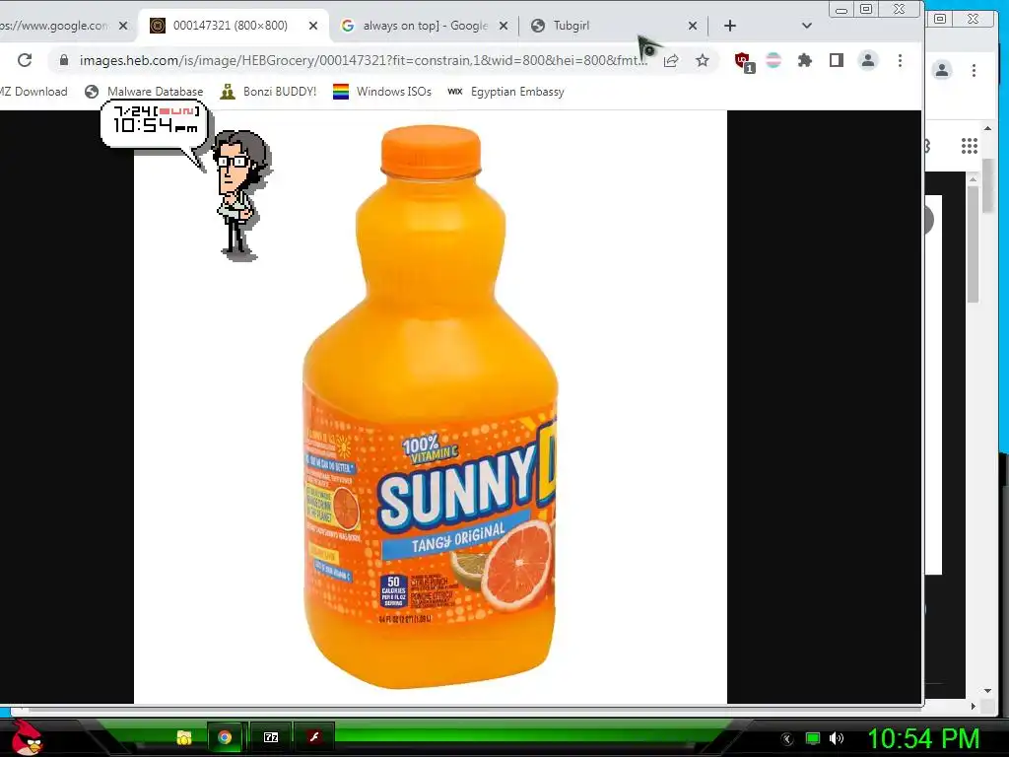Switch to the google.com tab
1009x757 pixels.
click(55, 26)
